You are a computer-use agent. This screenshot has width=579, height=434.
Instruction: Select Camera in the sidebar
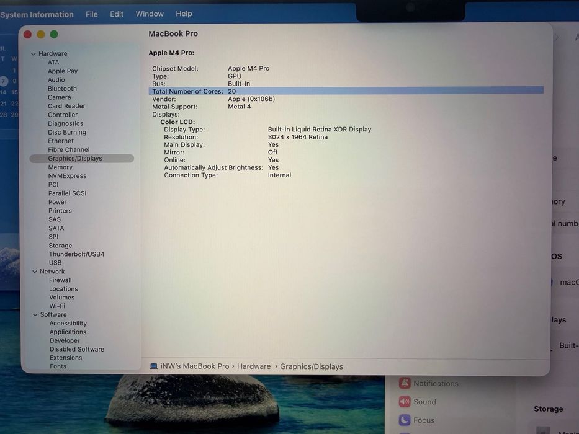(x=59, y=97)
